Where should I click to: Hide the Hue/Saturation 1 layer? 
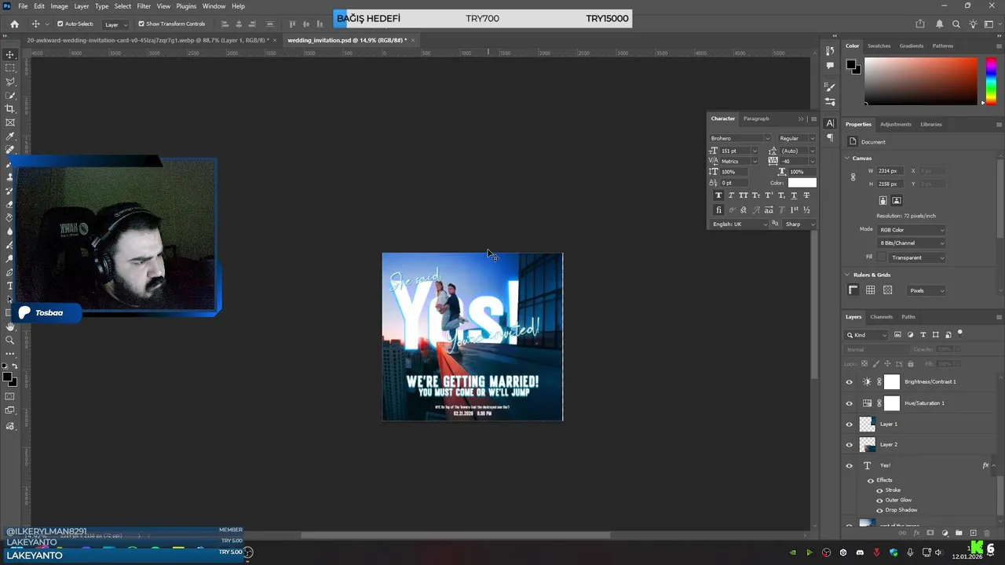[x=849, y=403]
